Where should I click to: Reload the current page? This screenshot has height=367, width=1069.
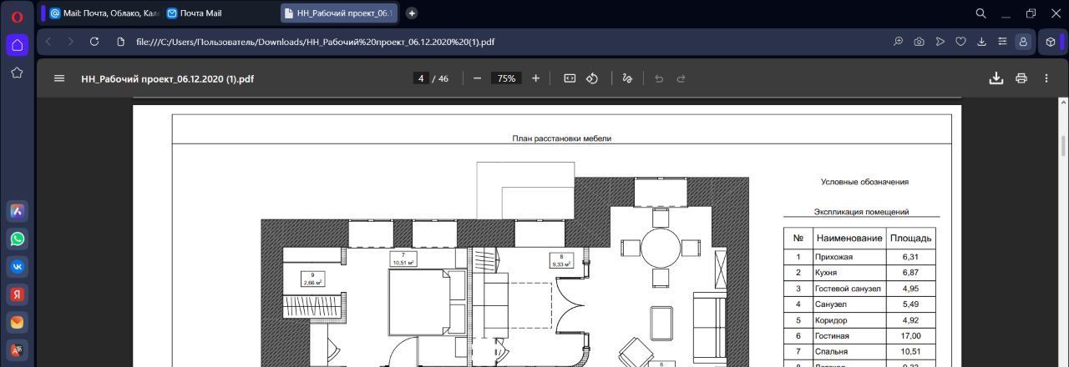pyautogui.click(x=94, y=42)
